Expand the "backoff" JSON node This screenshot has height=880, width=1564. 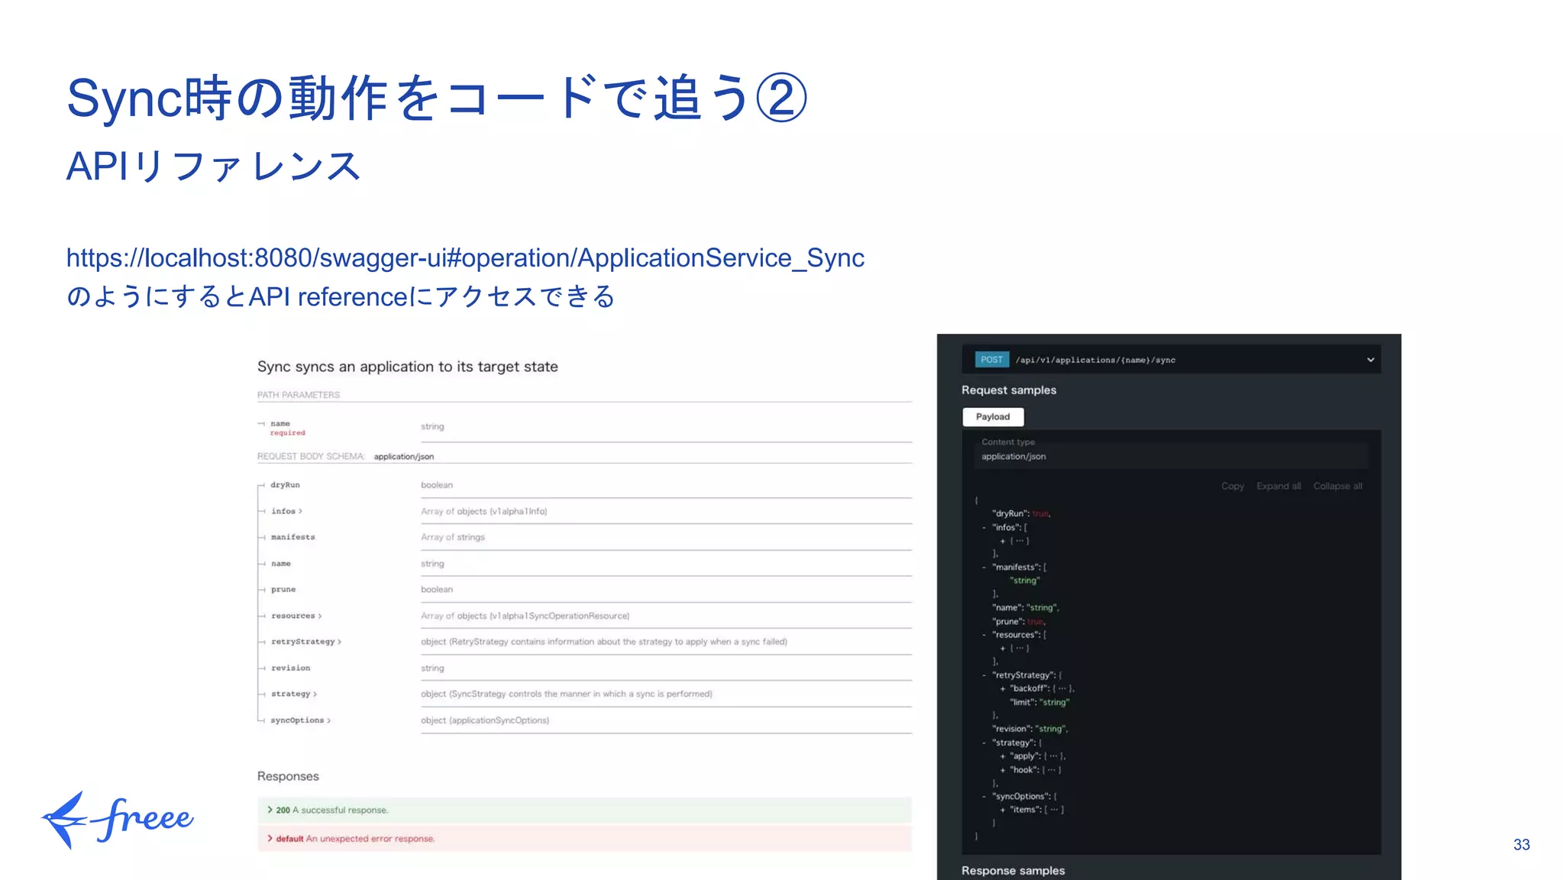[1003, 689]
